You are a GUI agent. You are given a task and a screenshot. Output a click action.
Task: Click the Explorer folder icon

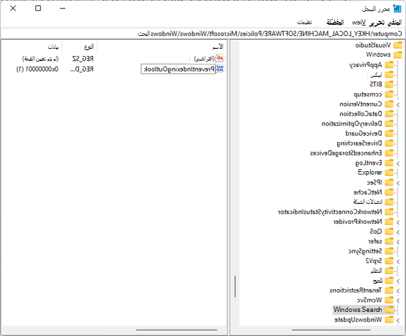pos(389,173)
